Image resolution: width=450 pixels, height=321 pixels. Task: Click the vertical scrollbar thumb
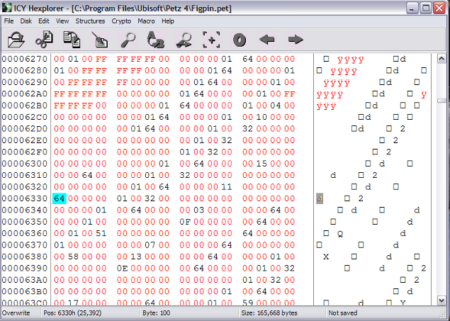coord(441,101)
